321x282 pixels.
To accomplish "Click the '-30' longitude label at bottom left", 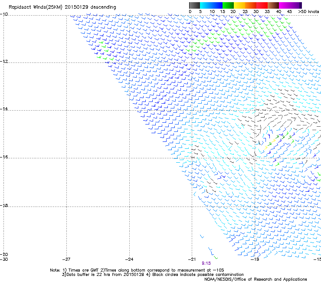I will pos(4,259).
